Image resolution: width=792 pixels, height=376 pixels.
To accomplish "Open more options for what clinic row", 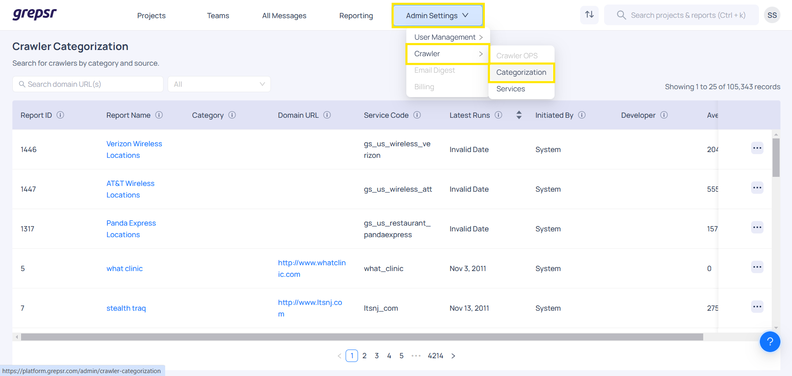I will click(x=757, y=267).
